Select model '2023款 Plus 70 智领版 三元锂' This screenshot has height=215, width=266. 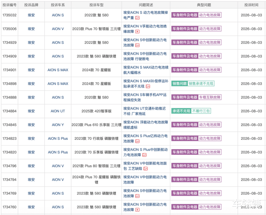pos(96,29)
